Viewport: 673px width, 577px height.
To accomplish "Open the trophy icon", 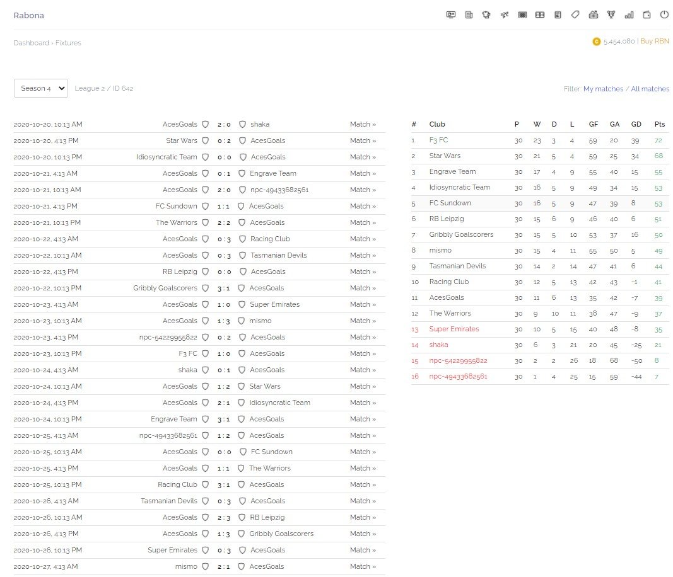I will [x=611, y=15].
